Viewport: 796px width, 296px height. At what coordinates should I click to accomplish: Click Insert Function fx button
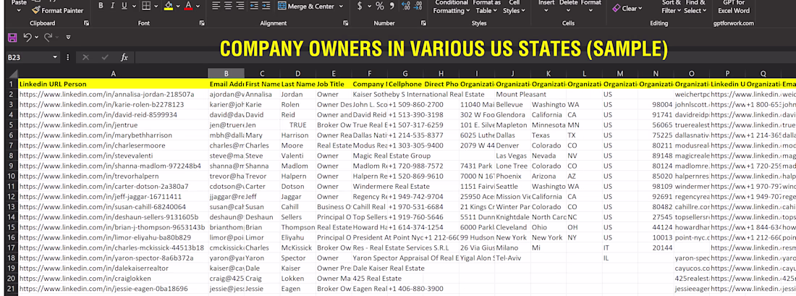click(x=124, y=57)
